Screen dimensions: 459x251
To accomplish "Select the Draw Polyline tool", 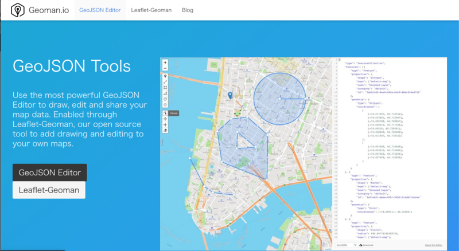I will (x=165, y=82).
